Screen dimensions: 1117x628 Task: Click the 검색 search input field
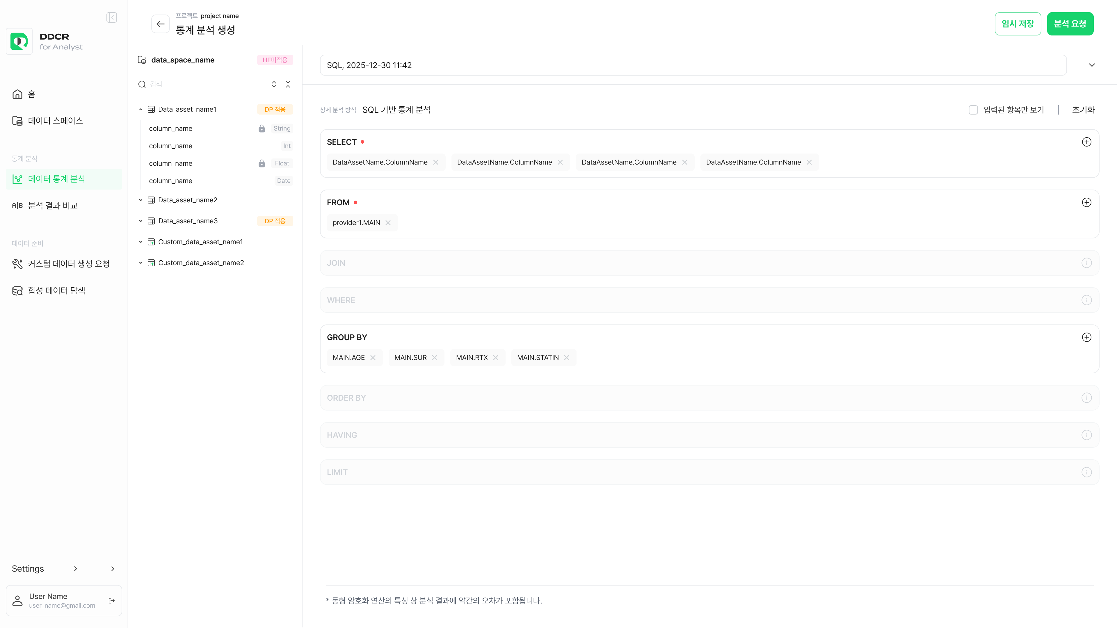click(x=204, y=84)
